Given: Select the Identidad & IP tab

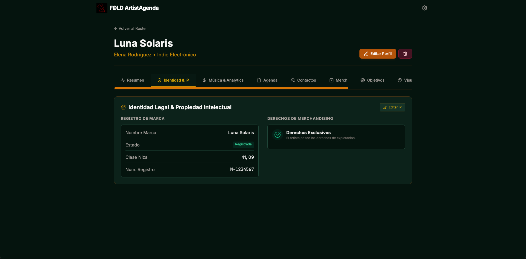Looking at the screenshot, I should (x=173, y=80).
